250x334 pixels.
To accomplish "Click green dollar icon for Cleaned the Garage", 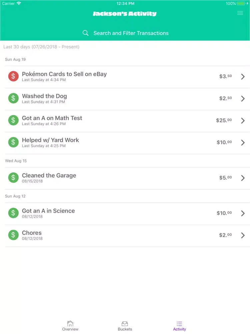I will point(13,177).
